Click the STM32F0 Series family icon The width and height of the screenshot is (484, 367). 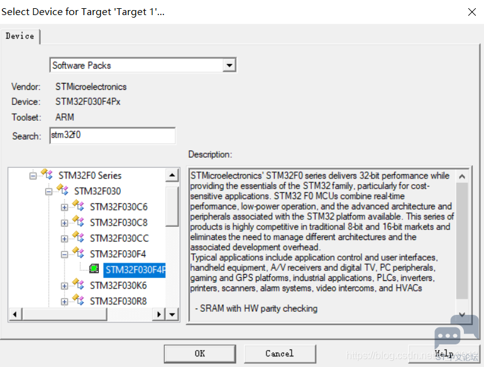47,174
